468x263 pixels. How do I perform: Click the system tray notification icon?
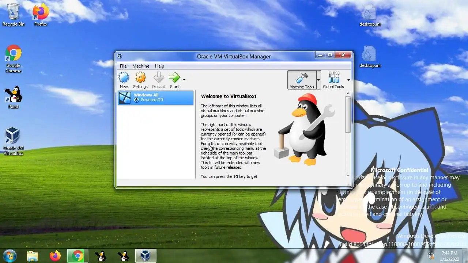tap(431, 256)
